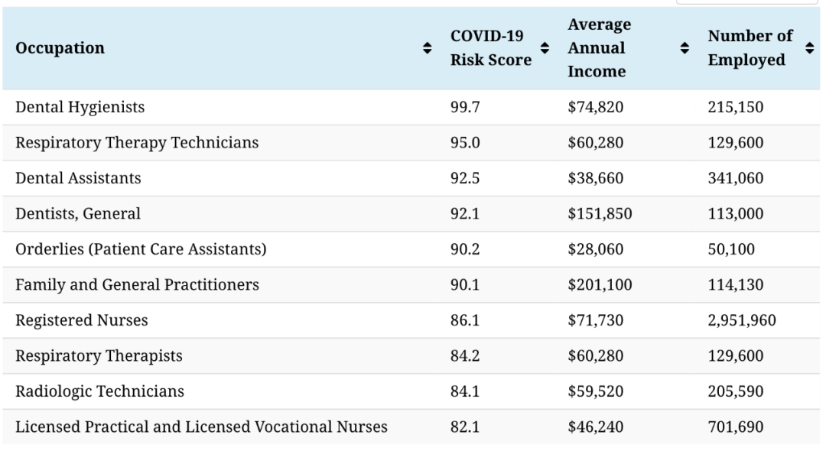Click the $201,100 income value
Viewport: 826px width, 451px height.
click(x=600, y=285)
